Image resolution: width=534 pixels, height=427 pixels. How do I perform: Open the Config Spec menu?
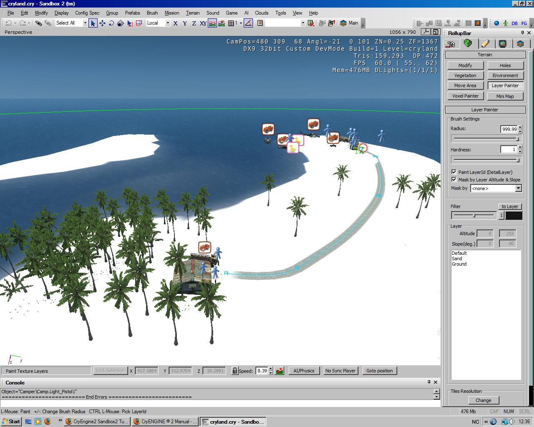coord(87,13)
